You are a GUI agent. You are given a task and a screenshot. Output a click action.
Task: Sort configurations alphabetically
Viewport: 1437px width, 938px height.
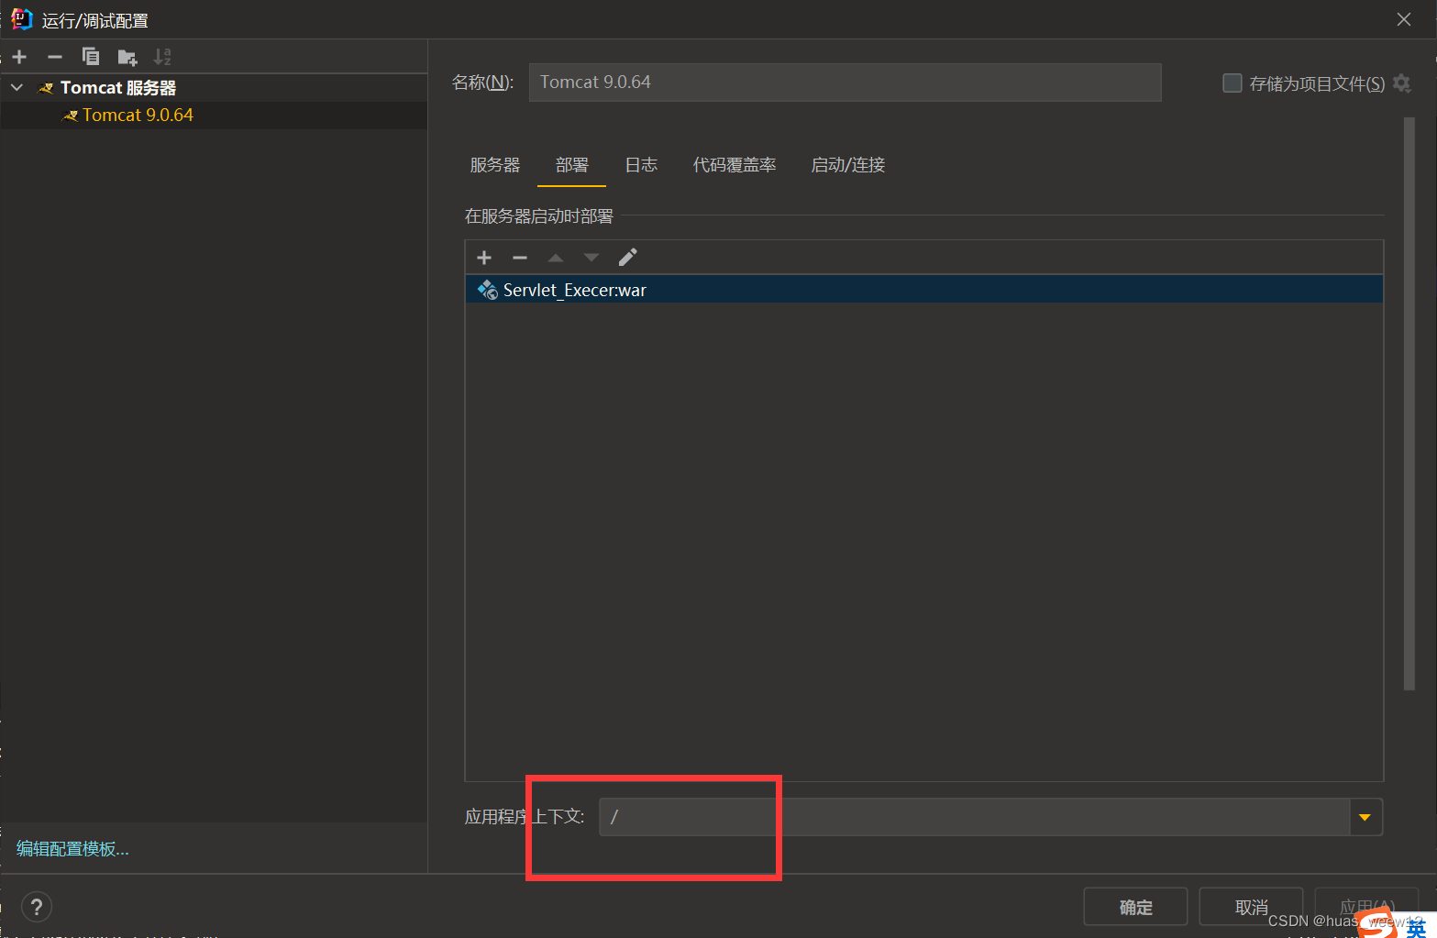pyautogui.click(x=162, y=57)
